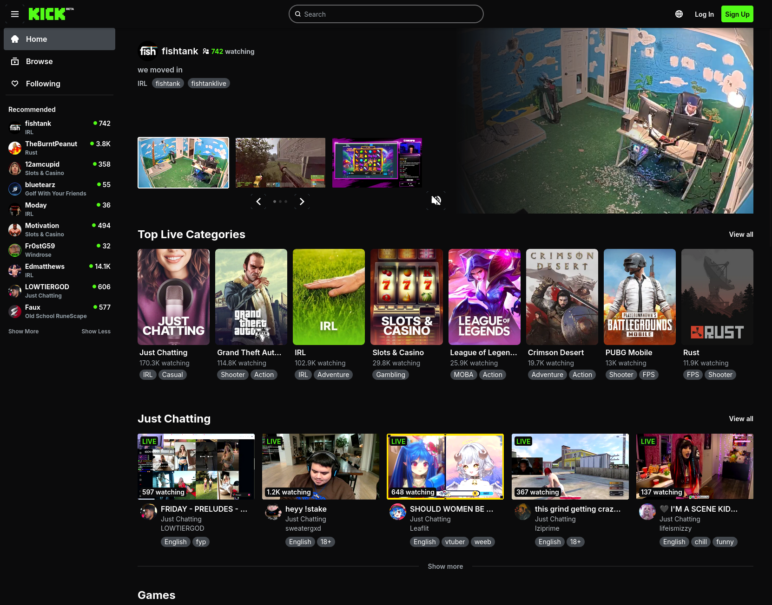Click the fyp tag on LOWTIERGOD stream
772x605 pixels.
[x=201, y=542]
